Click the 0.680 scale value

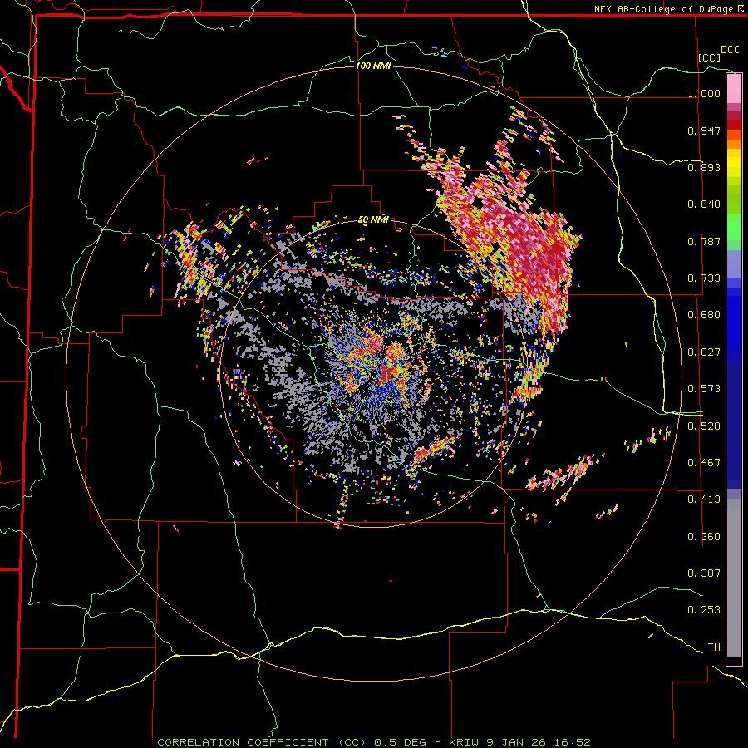point(704,315)
